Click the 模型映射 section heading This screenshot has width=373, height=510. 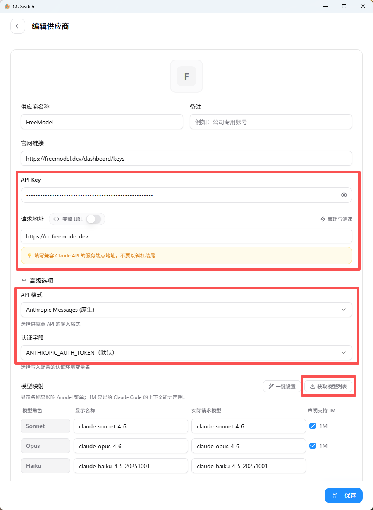(32, 386)
